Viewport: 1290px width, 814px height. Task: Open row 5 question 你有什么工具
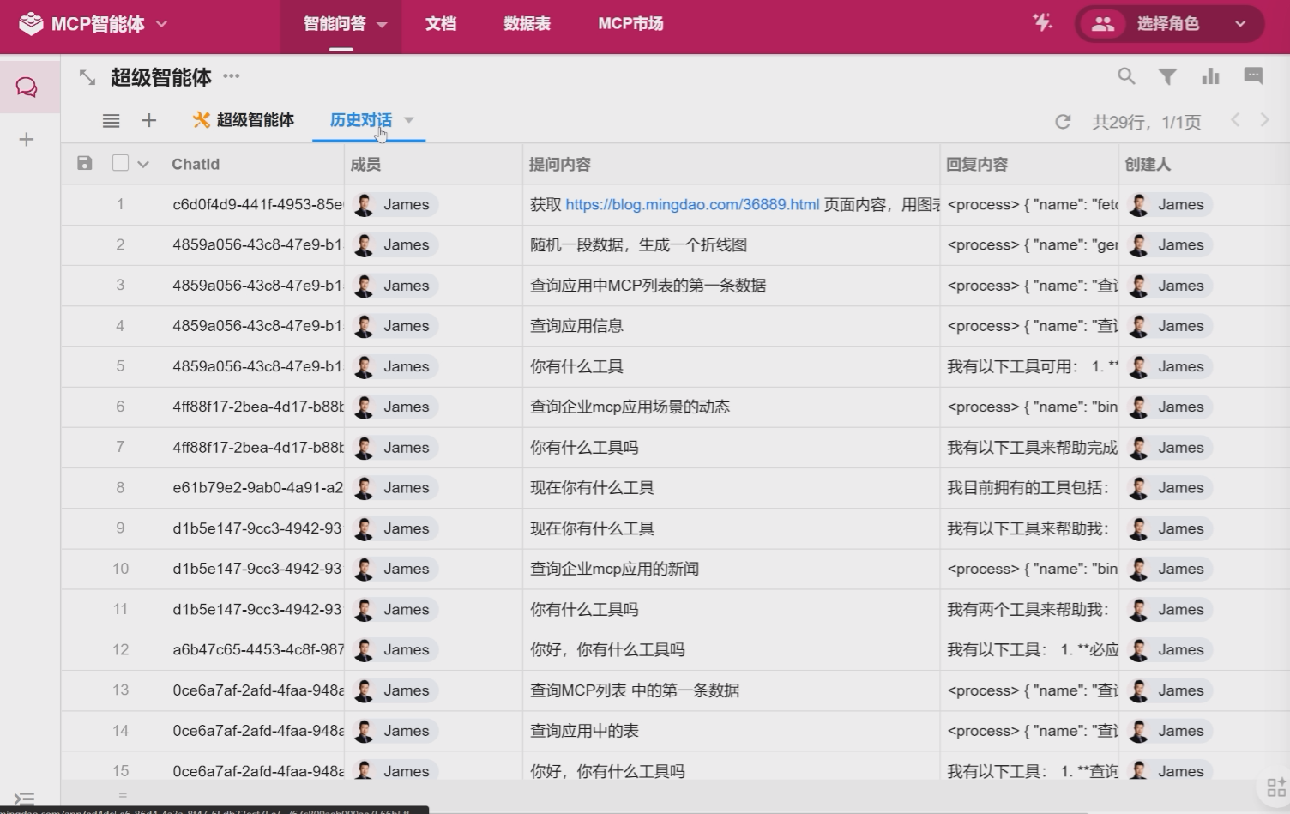pos(576,366)
